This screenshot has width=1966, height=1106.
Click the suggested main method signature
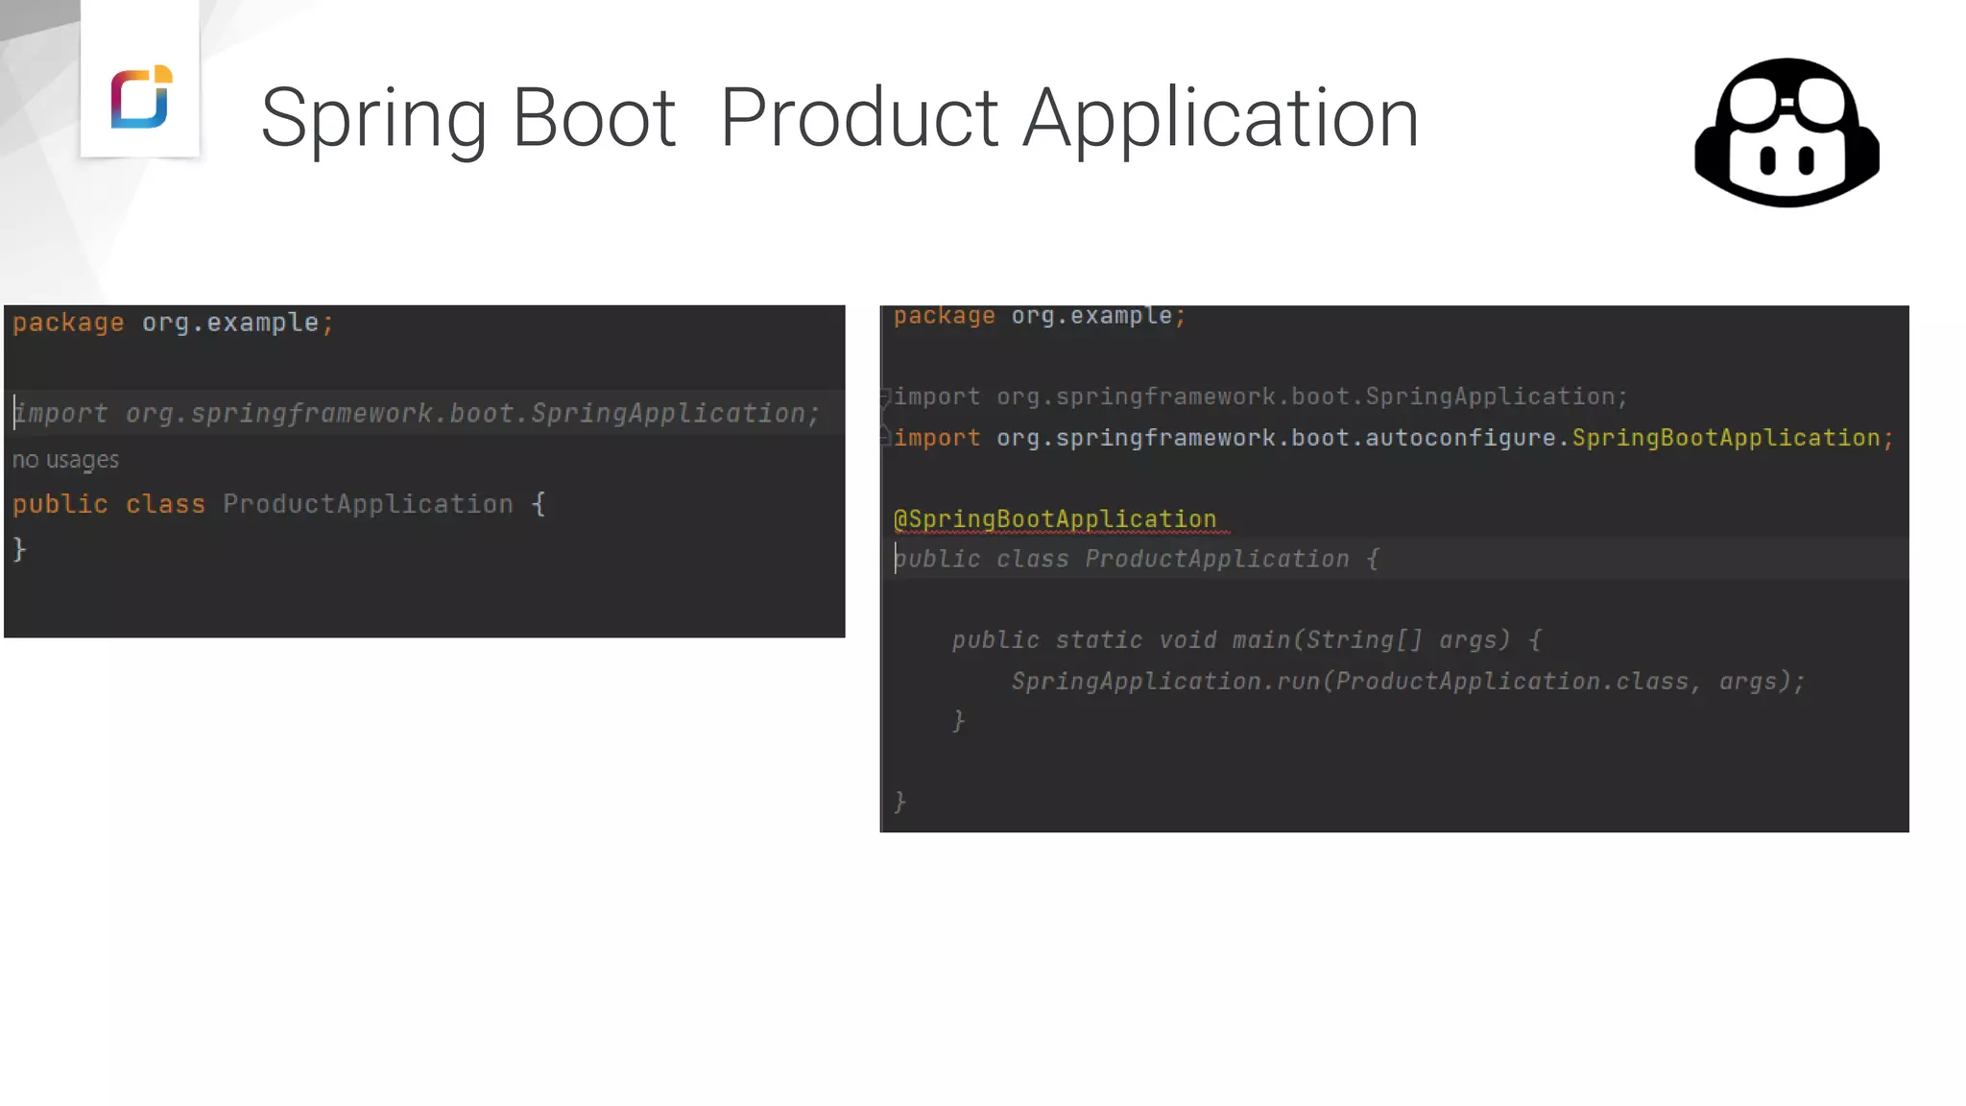click(x=1246, y=640)
